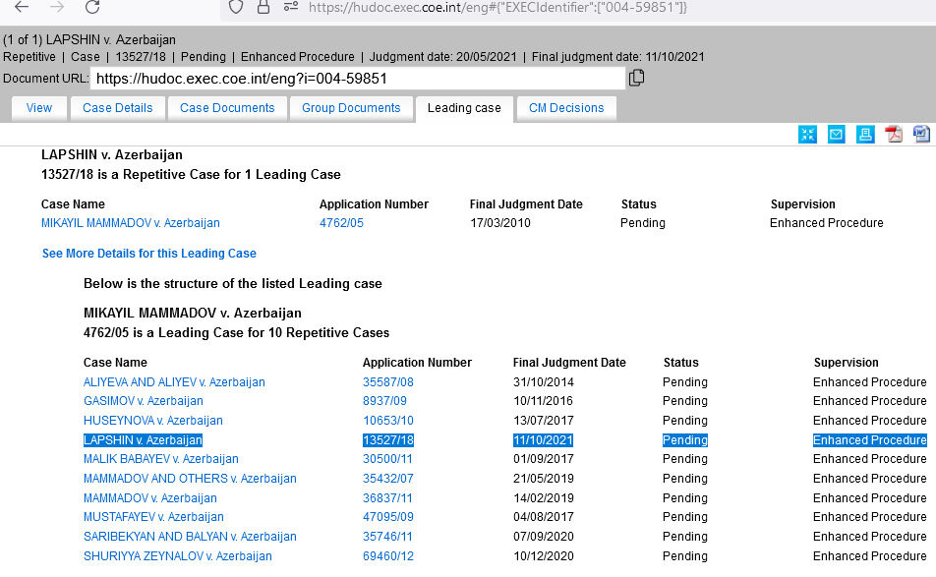Open the CM Decisions tab
The height and width of the screenshot is (577, 936).
pyautogui.click(x=566, y=108)
